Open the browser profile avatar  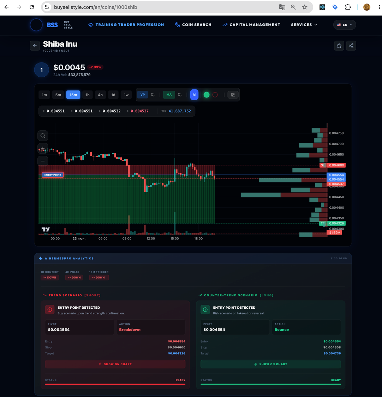(366, 7)
